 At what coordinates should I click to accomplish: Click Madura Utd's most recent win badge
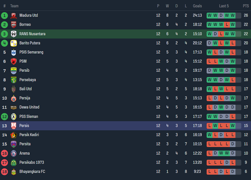[233, 15]
